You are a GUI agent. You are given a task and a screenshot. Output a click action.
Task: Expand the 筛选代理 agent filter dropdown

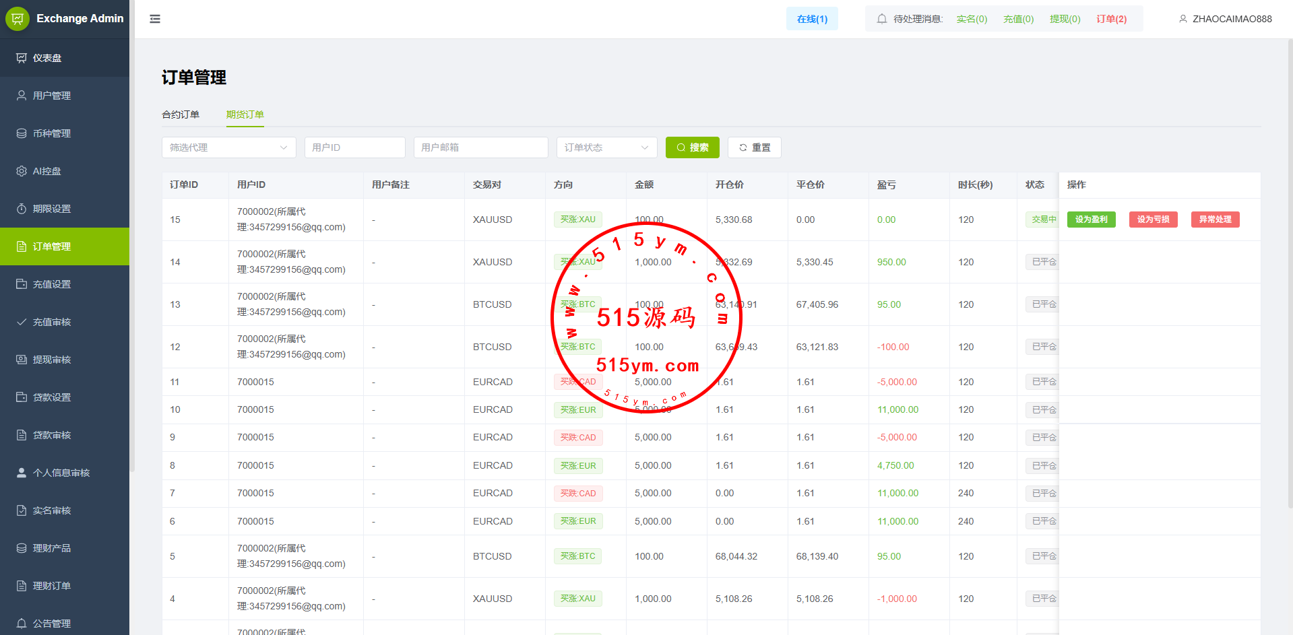point(228,147)
